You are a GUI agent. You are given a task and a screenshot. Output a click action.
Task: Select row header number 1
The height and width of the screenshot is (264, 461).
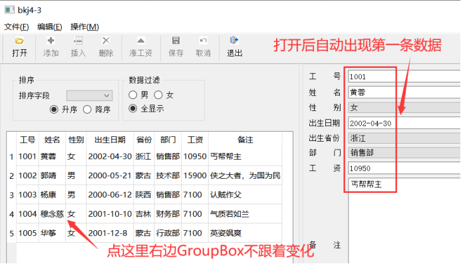(x=11, y=156)
